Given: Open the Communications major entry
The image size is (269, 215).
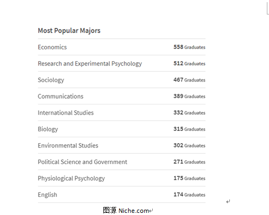Looking at the screenshot, I should coord(61,97).
